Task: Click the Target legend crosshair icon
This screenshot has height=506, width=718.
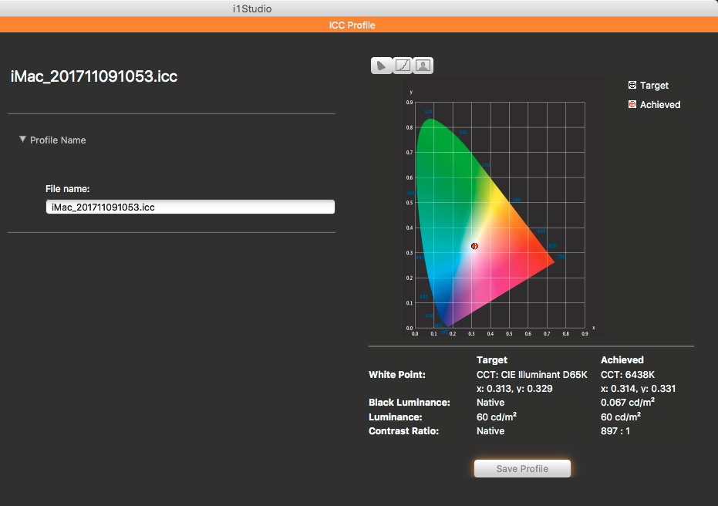Action: click(x=632, y=86)
